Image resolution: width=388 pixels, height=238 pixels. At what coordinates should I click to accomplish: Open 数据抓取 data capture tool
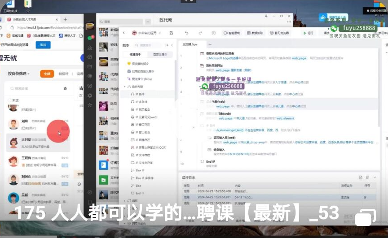(255, 33)
